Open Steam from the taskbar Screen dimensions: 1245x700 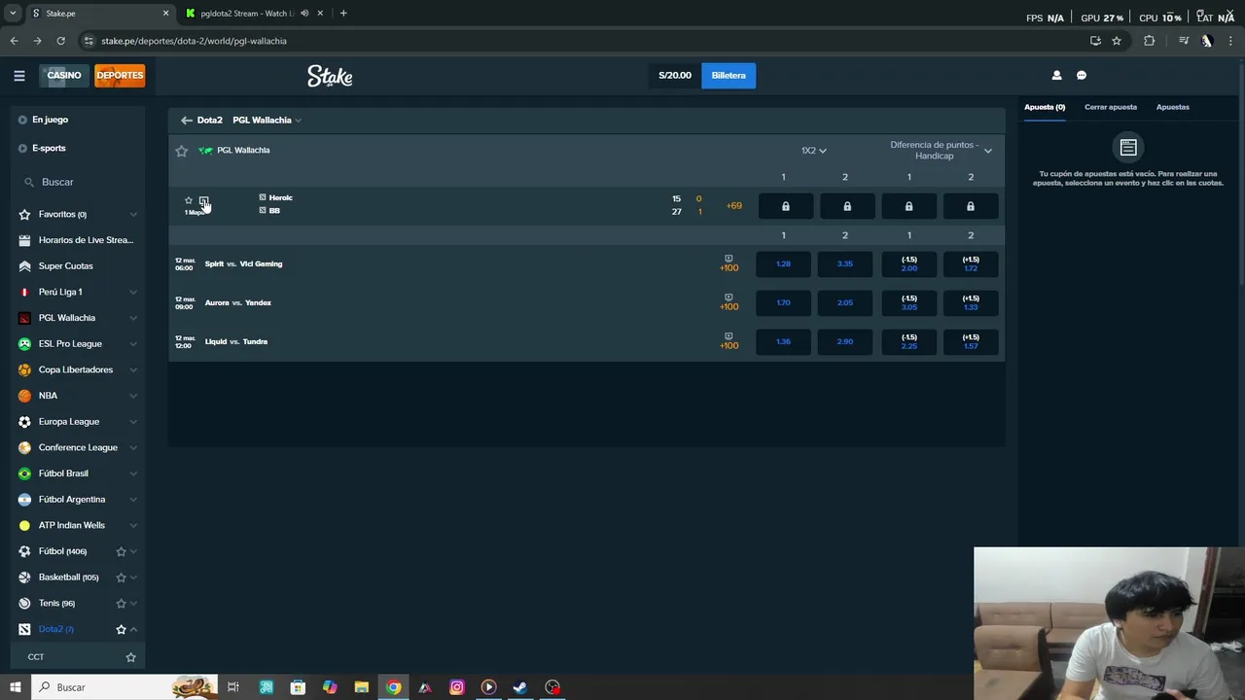[x=520, y=687]
